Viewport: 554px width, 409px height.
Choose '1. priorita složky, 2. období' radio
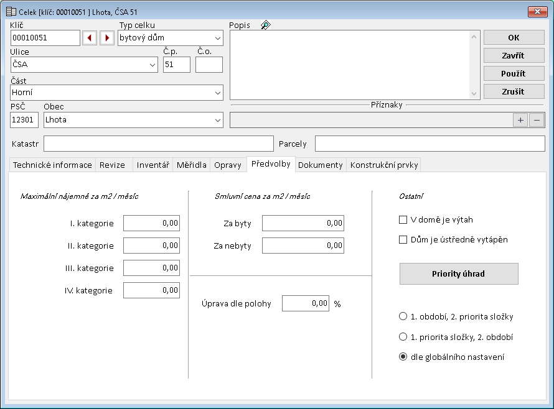(x=403, y=337)
